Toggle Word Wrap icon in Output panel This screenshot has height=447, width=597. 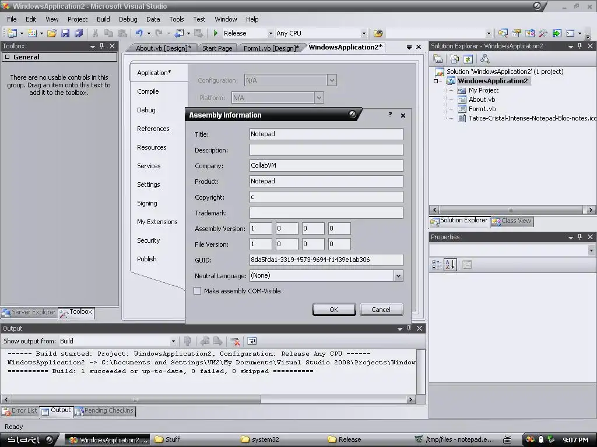tap(252, 341)
